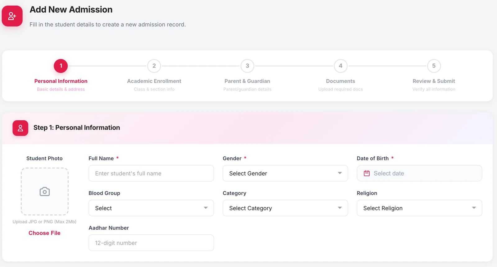
Task: Click the Choose File link
Action: tap(44, 233)
